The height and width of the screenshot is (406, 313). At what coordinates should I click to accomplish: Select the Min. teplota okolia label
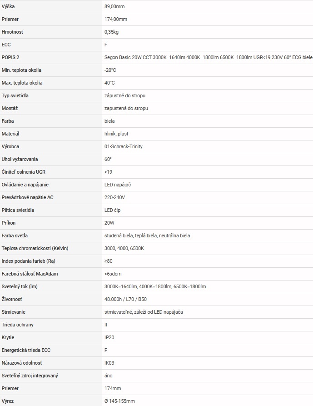[x=21, y=70]
